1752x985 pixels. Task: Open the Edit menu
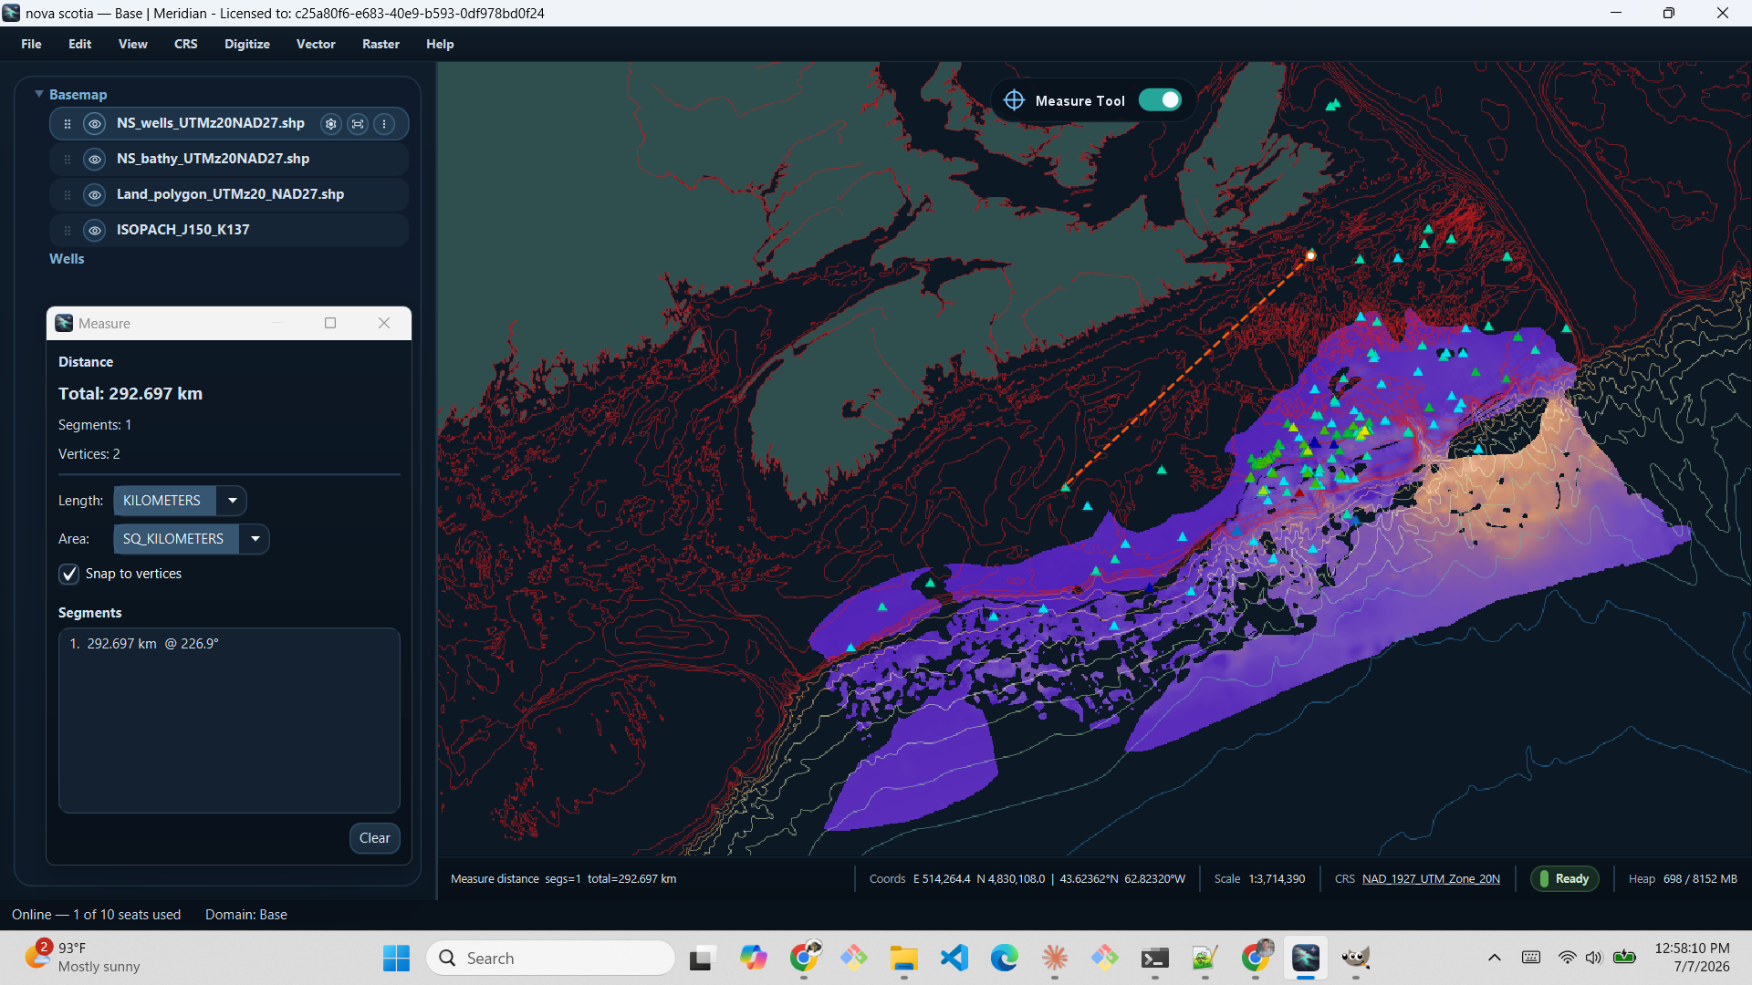coord(79,44)
